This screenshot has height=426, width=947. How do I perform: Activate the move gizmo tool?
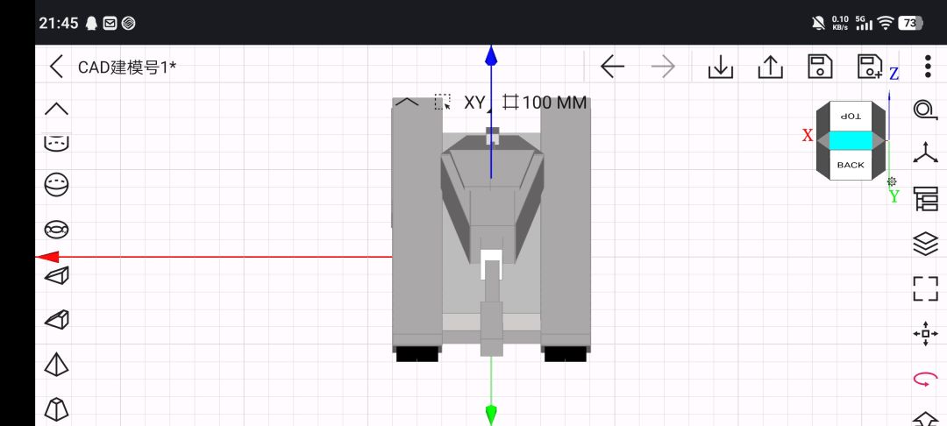tap(925, 334)
